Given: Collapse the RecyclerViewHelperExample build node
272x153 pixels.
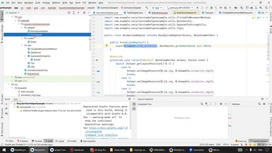Looking at the screenshot, I should click(x=11, y=103).
